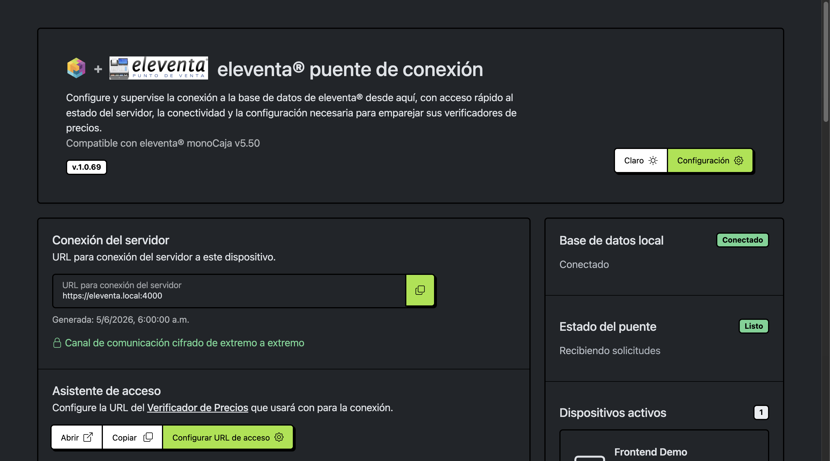Viewport: 830px width, 461px height.
Task: Click the Listo status badge
Action: 753,326
